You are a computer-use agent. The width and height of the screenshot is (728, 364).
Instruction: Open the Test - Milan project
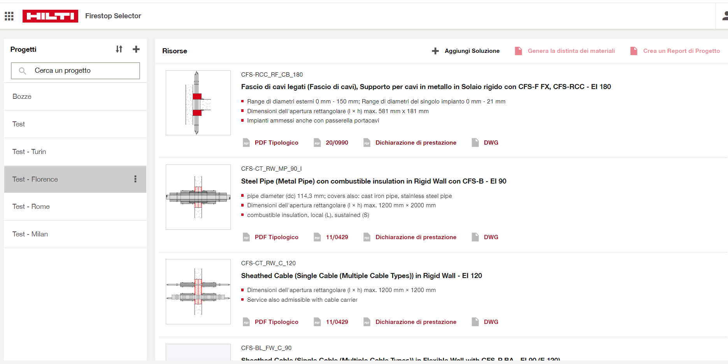tap(30, 234)
